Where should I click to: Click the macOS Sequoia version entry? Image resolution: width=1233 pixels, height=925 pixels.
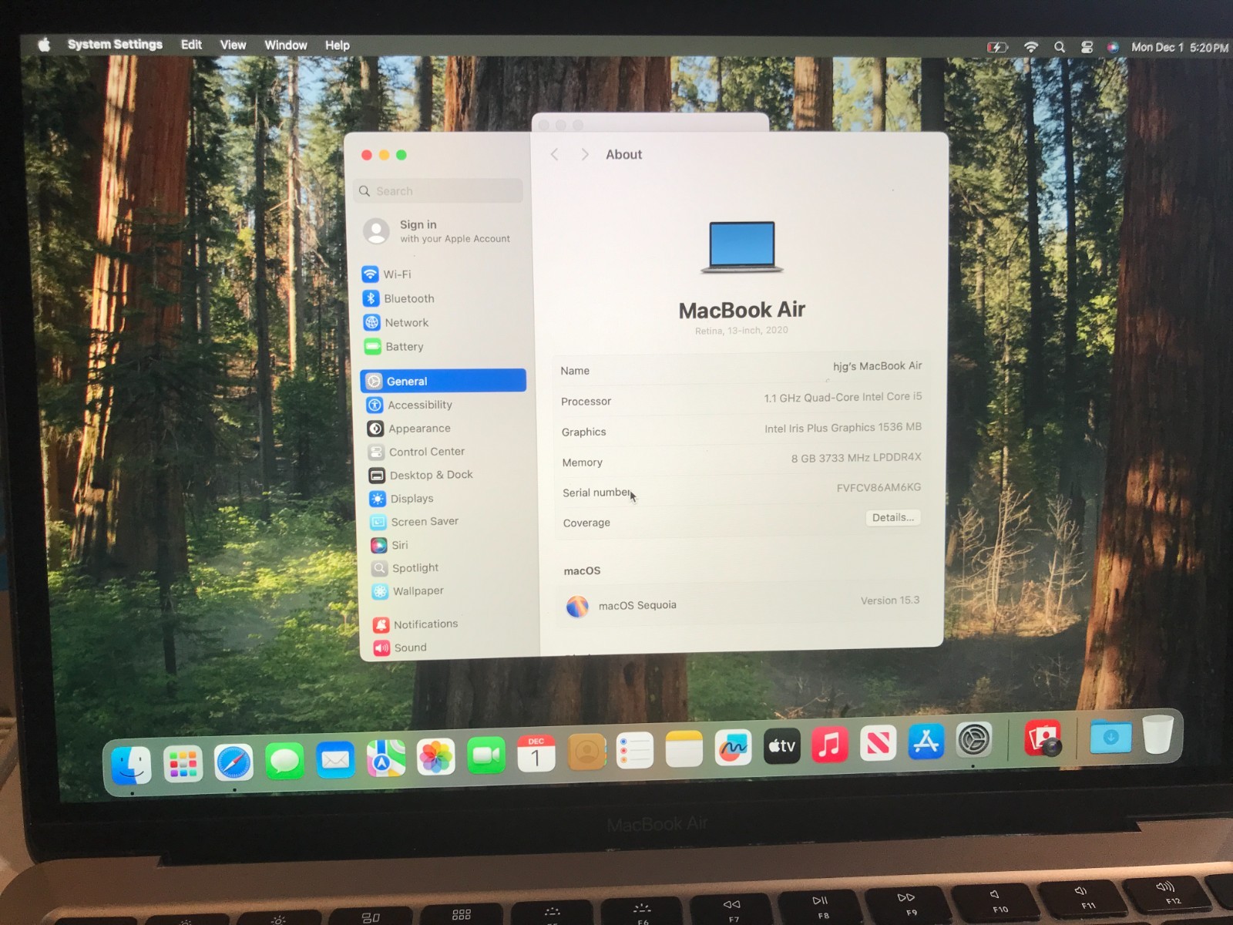(740, 605)
